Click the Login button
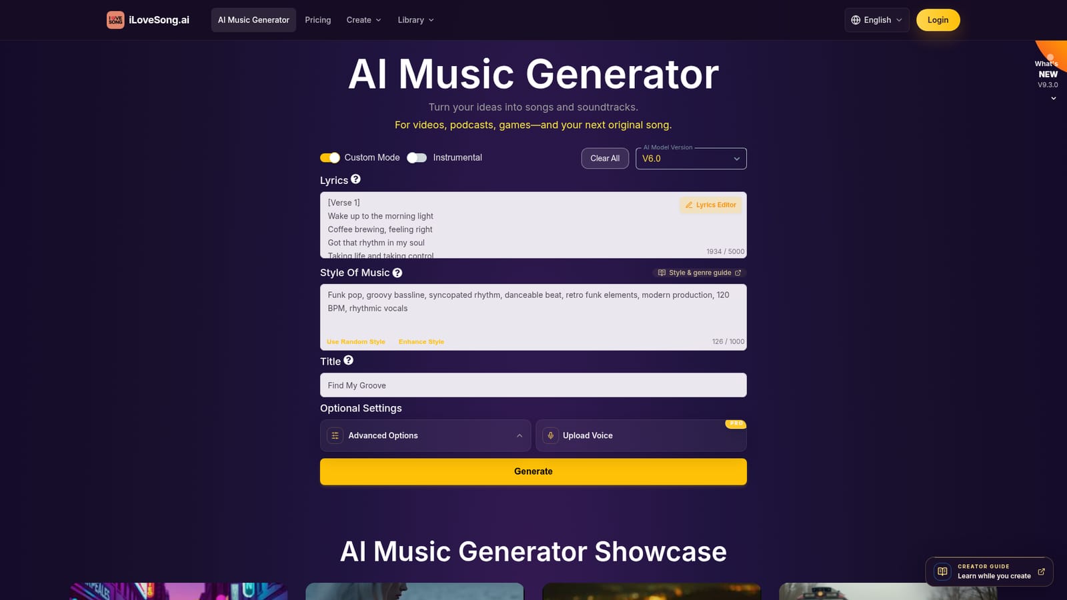The height and width of the screenshot is (600, 1067). [x=938, y=20]
